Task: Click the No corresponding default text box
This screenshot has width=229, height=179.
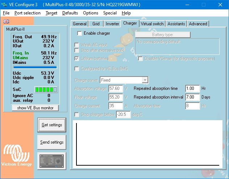Action: (177, 47)
